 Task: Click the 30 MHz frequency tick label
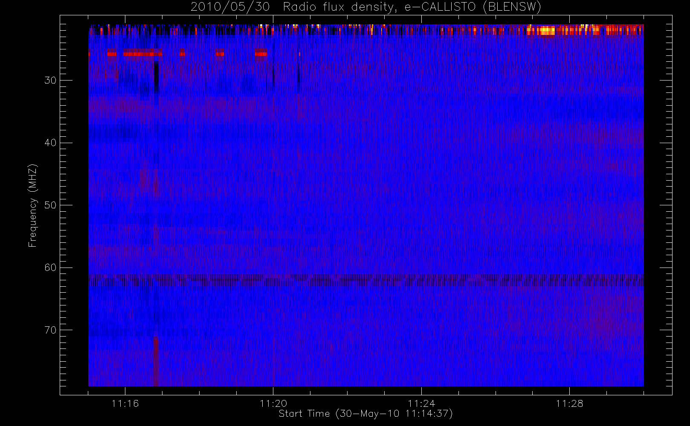pyautogui.click(x=50, y=81)
